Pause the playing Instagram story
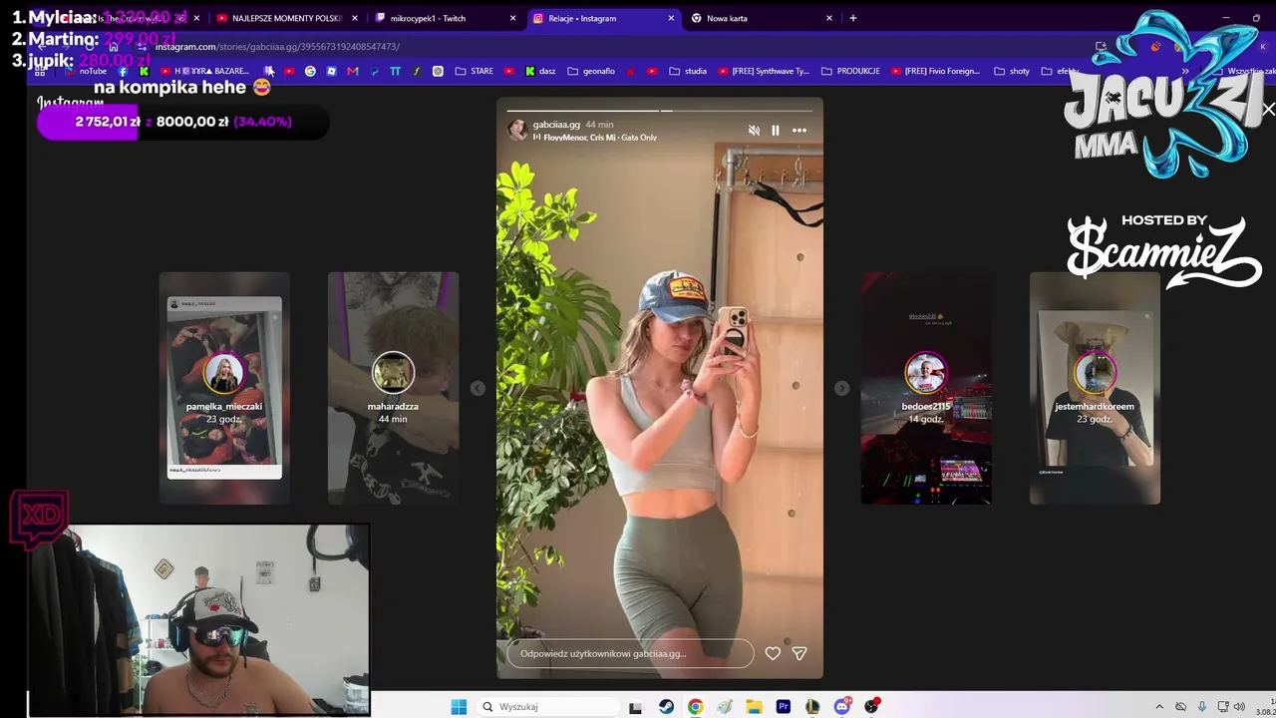 (776, 131)
